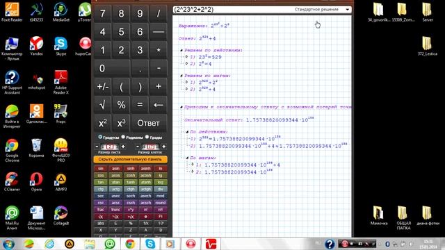Click the division slash key
This screenshot has height=250, width=445.
(x=159, y=13)
